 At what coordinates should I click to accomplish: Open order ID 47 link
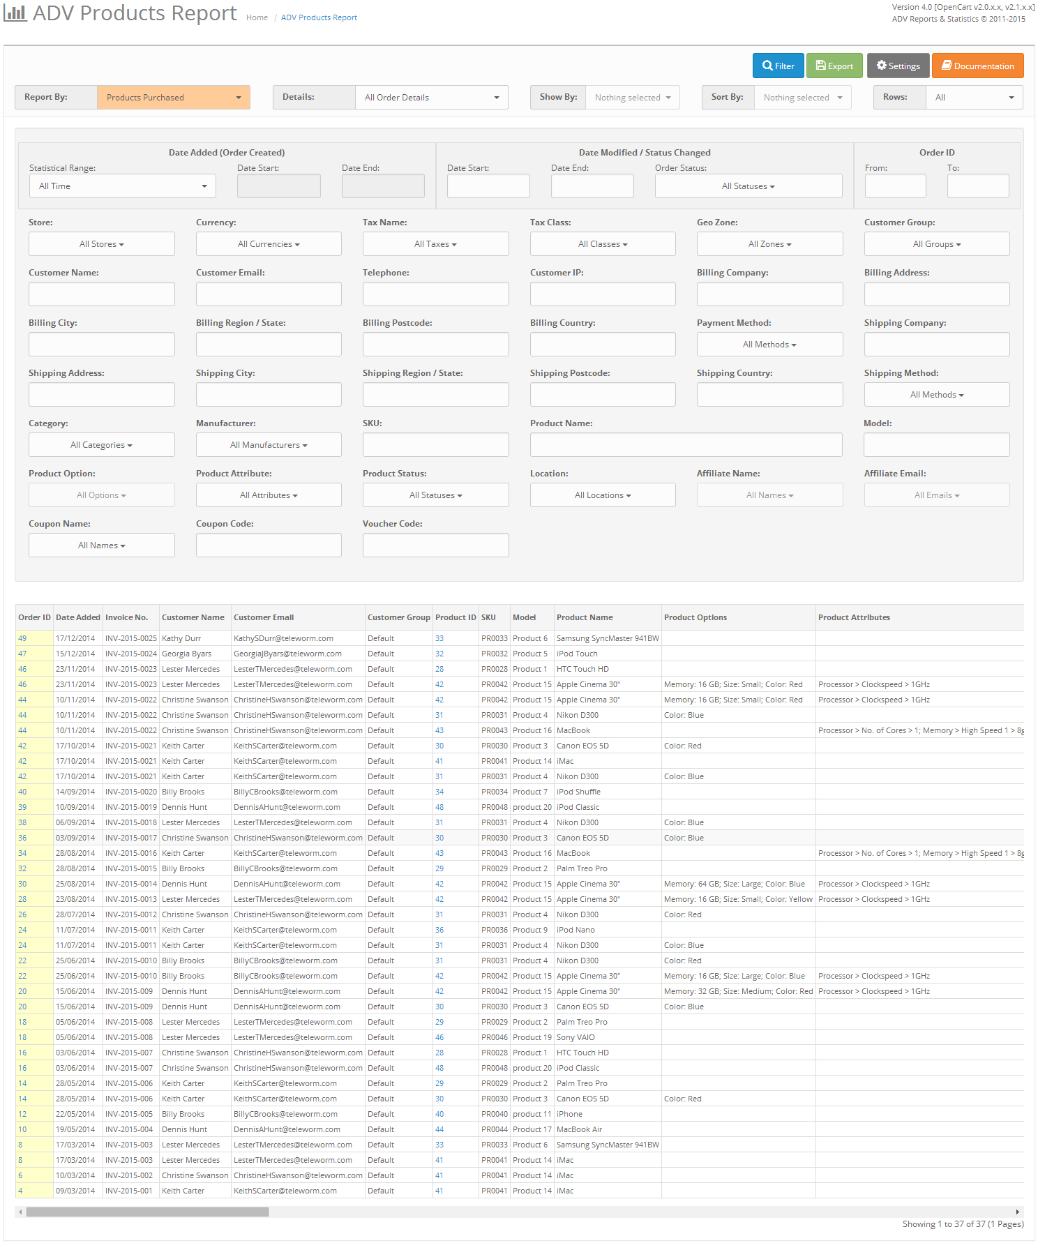coord(22,654)
